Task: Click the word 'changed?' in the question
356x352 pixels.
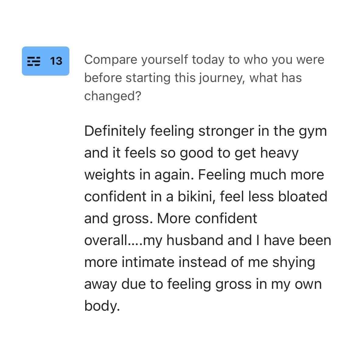Action: click(x=113, y=96)
